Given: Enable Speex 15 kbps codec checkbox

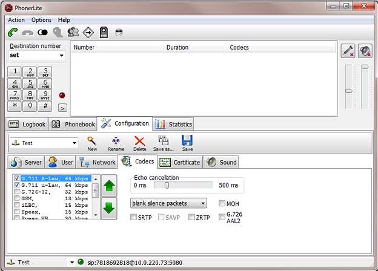Looking at the screenshot, I should [16, 212].
